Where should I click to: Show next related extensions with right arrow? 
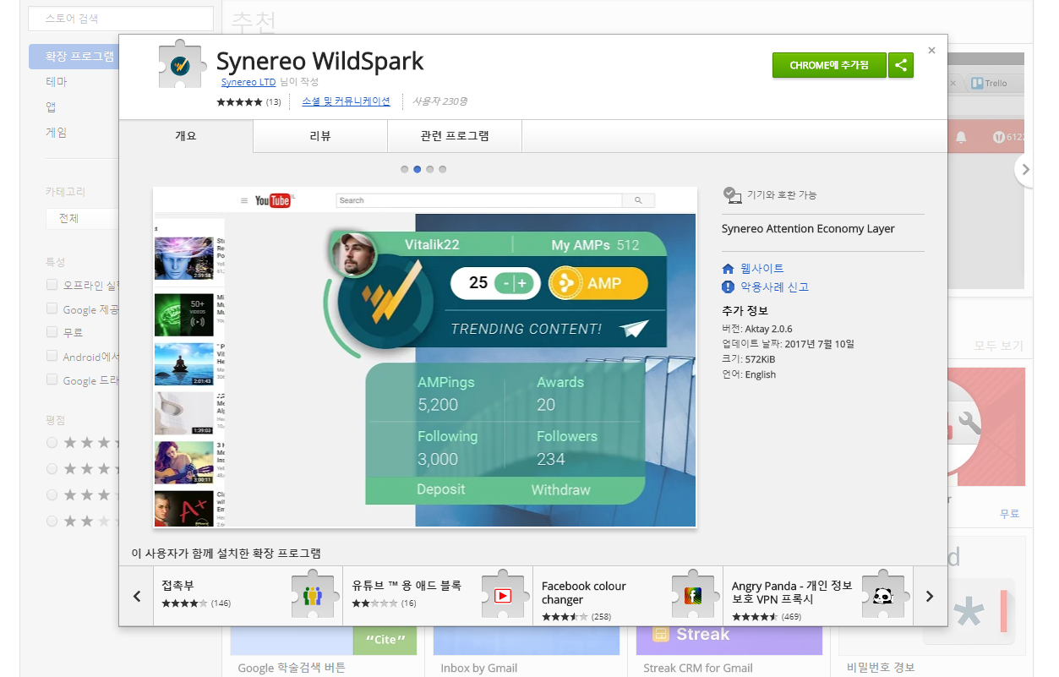pos(930,596)
